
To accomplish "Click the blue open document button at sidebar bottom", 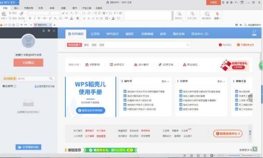I will click(x=29, y=147).
